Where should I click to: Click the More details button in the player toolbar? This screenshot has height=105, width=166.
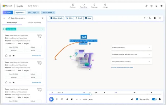pos(56,18)
